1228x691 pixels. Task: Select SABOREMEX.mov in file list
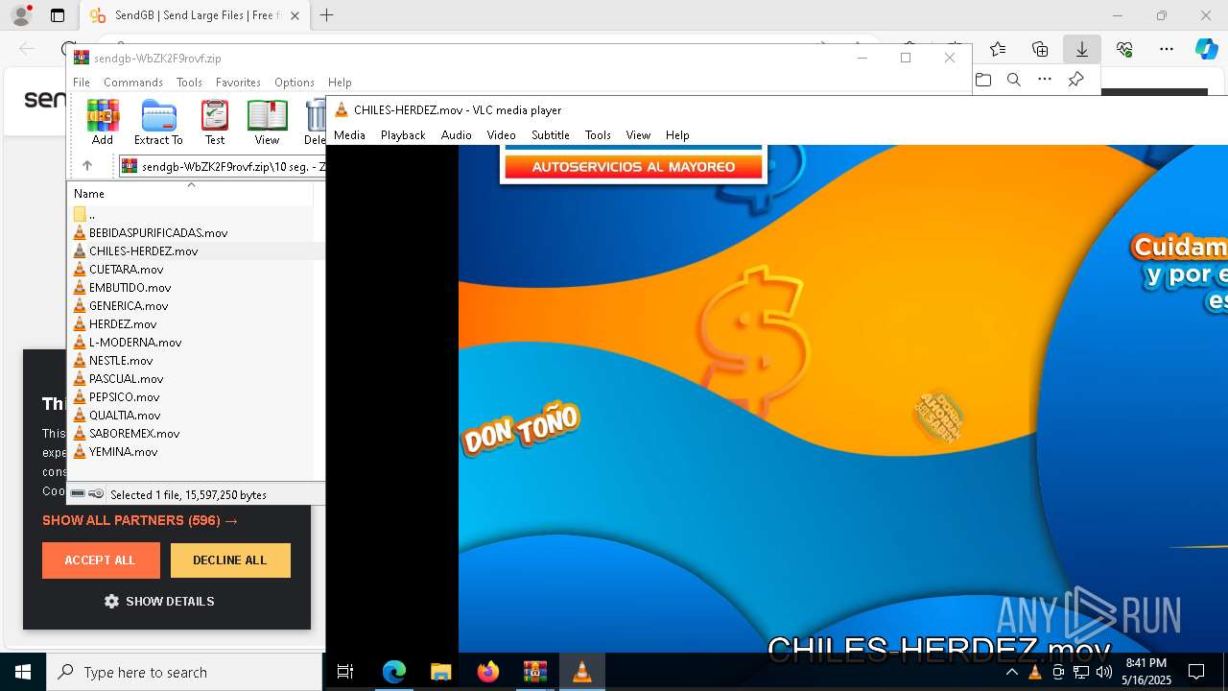coord(134,434)
